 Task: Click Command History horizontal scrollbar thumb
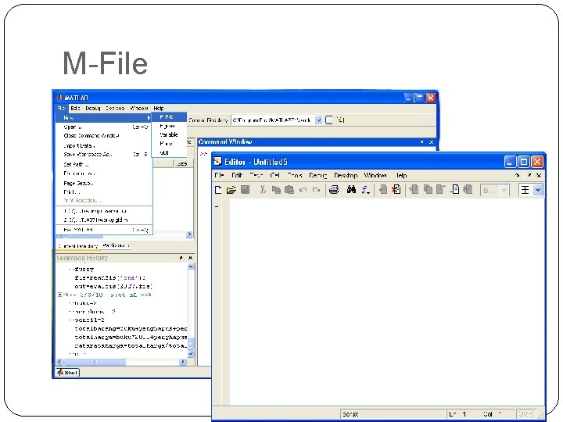(x=95, y=362)
